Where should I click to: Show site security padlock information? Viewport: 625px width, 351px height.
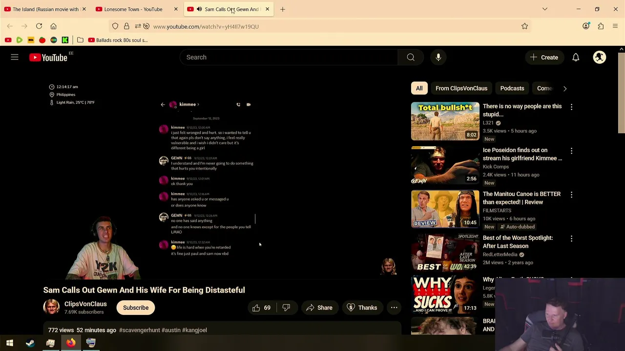[x=126, y=26]
